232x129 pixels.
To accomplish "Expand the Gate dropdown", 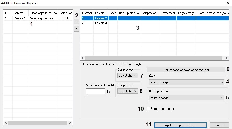I will tap(187, 82).
